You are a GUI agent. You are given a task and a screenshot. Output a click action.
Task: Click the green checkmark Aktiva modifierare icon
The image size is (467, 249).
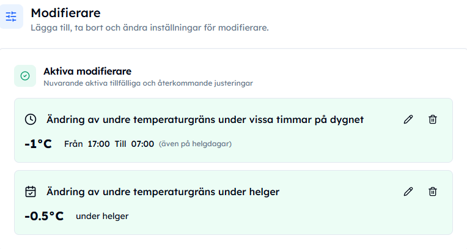25,76
